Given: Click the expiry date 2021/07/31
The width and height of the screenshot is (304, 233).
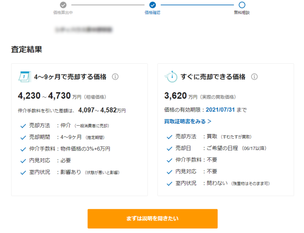Looking at the screenshot, I should click(x=220, y=110).
